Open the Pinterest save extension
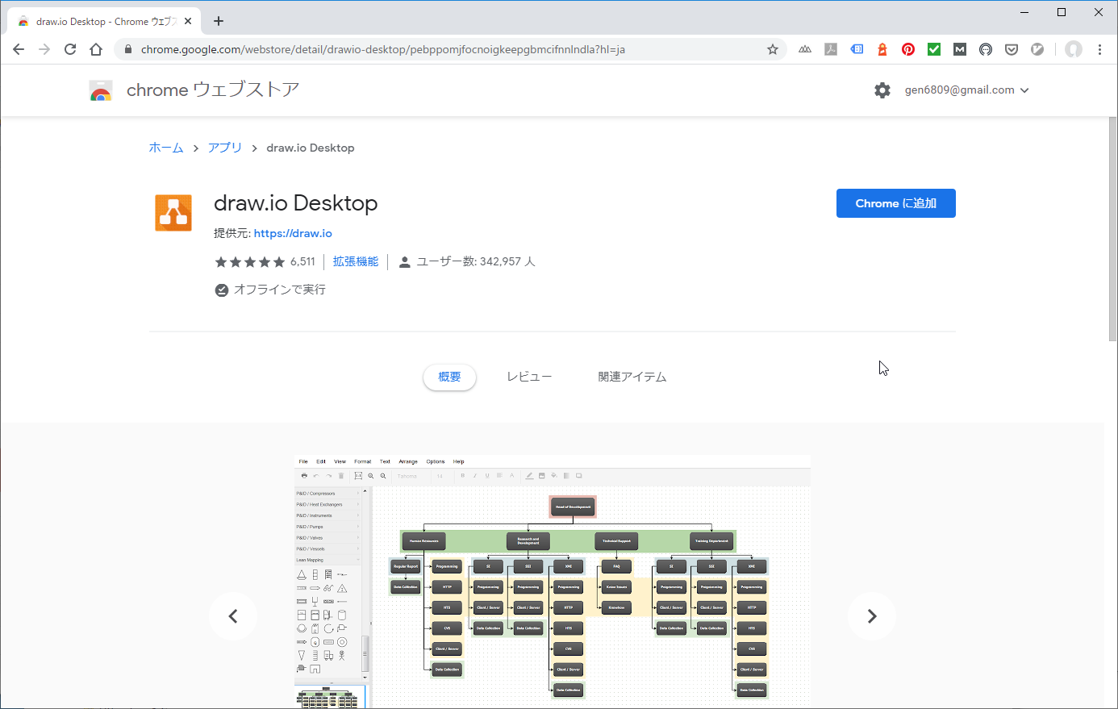Screen dimensions: 1118x709 [x=908, y=49]
